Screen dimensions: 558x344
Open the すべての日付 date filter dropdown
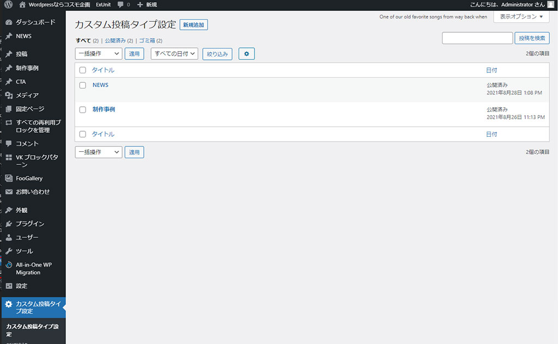pyautogui.click(x=174, y=54)
